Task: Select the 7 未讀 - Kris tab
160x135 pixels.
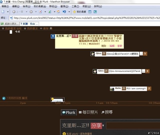Action: pyautogui.click(x=29, y=24)
